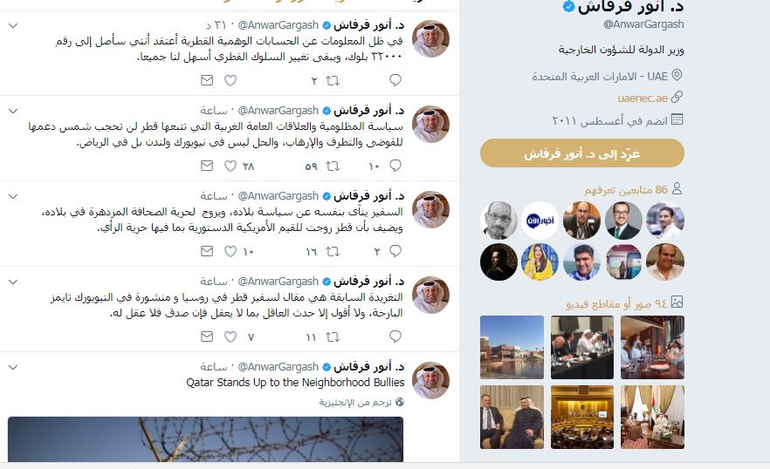Screen dimensions: 770x469
Task: Open the barbed wire article image
Action: tap(205, 439)
